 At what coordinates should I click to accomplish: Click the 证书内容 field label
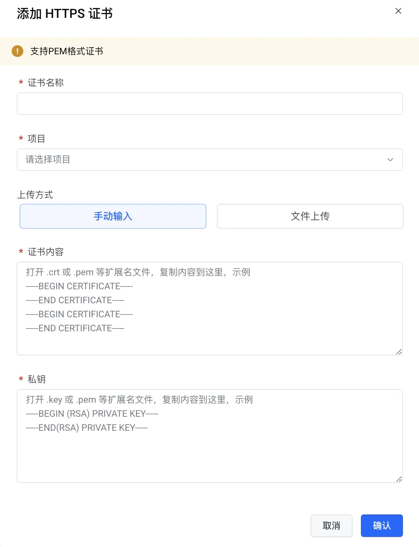pyautogui.click(x=46, y=252)
